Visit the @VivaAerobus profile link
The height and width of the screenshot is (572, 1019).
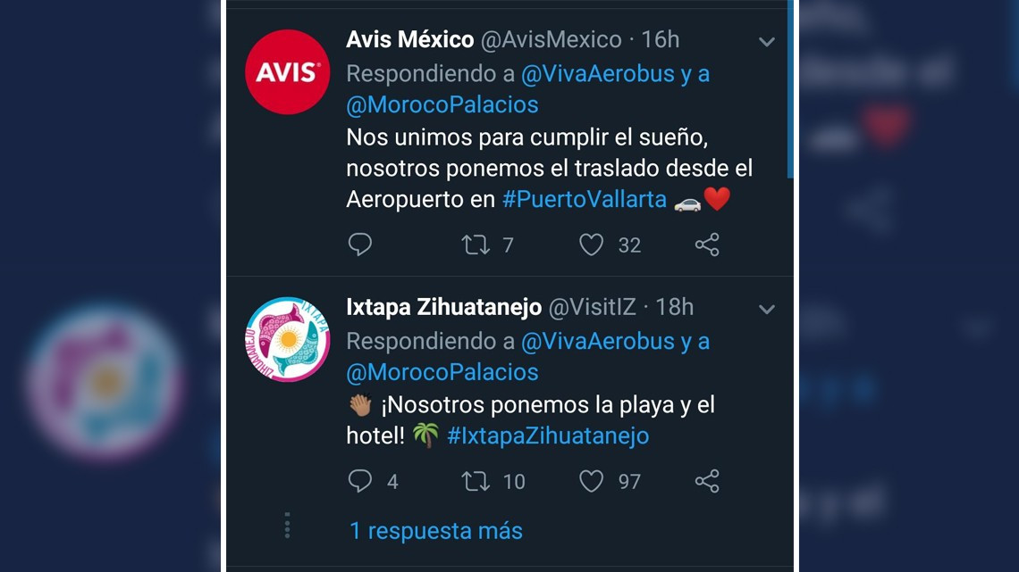pyautogui.click(x=614, y=73)
